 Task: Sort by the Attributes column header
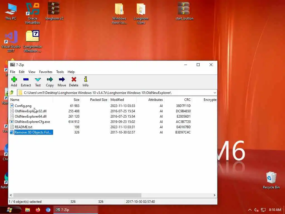[151, 100]
